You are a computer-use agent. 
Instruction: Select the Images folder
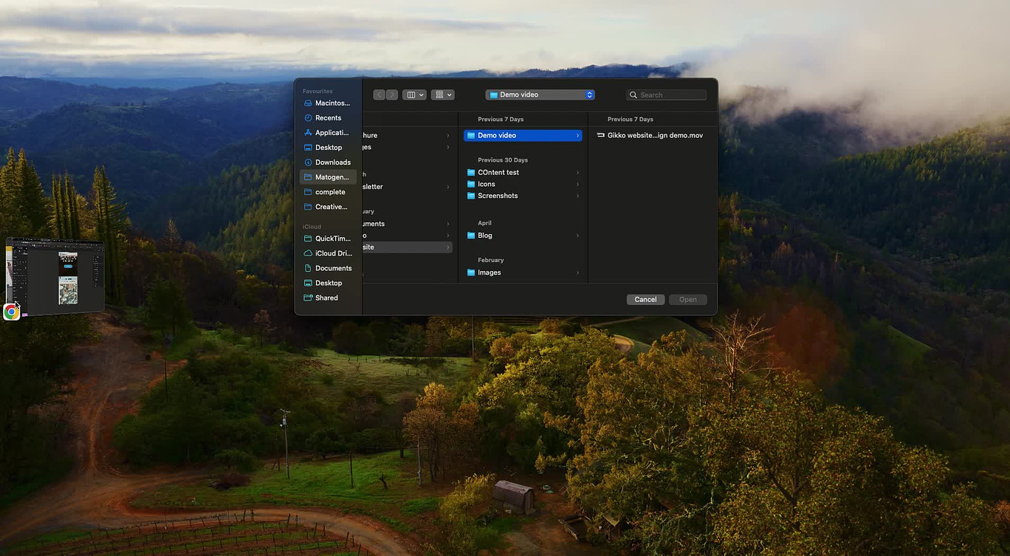click(489, 272)
